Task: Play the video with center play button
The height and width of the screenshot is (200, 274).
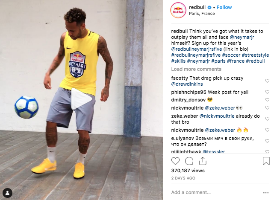Action: (x=82, y=99)
